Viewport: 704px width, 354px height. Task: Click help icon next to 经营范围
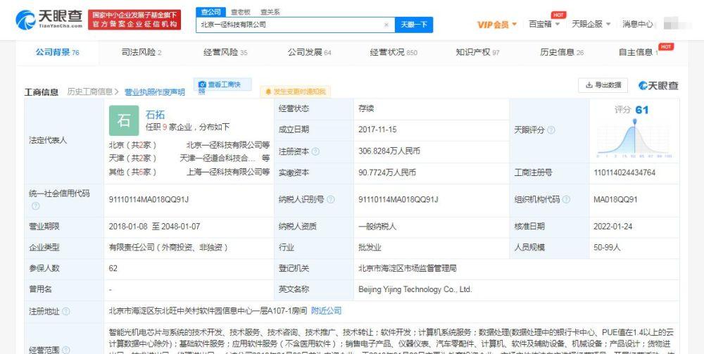[66, 350]
